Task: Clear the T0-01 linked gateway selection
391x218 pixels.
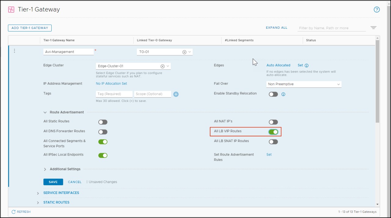Action: coord(184,52)
